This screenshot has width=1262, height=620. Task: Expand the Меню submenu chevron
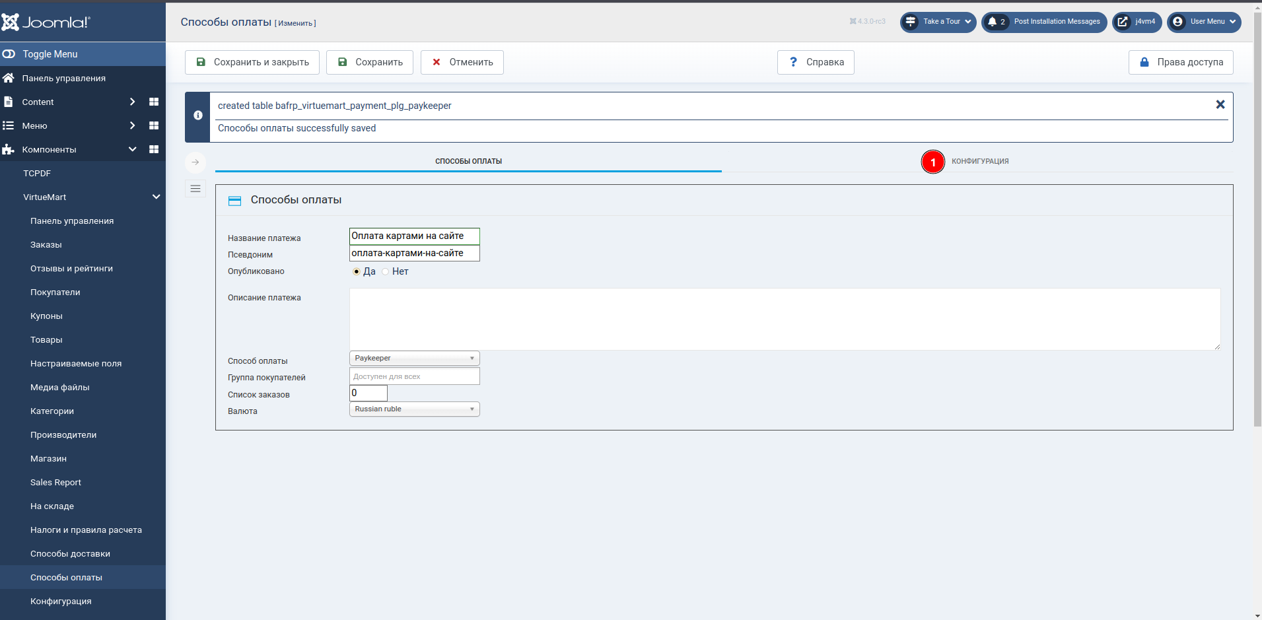click(132, 125)
